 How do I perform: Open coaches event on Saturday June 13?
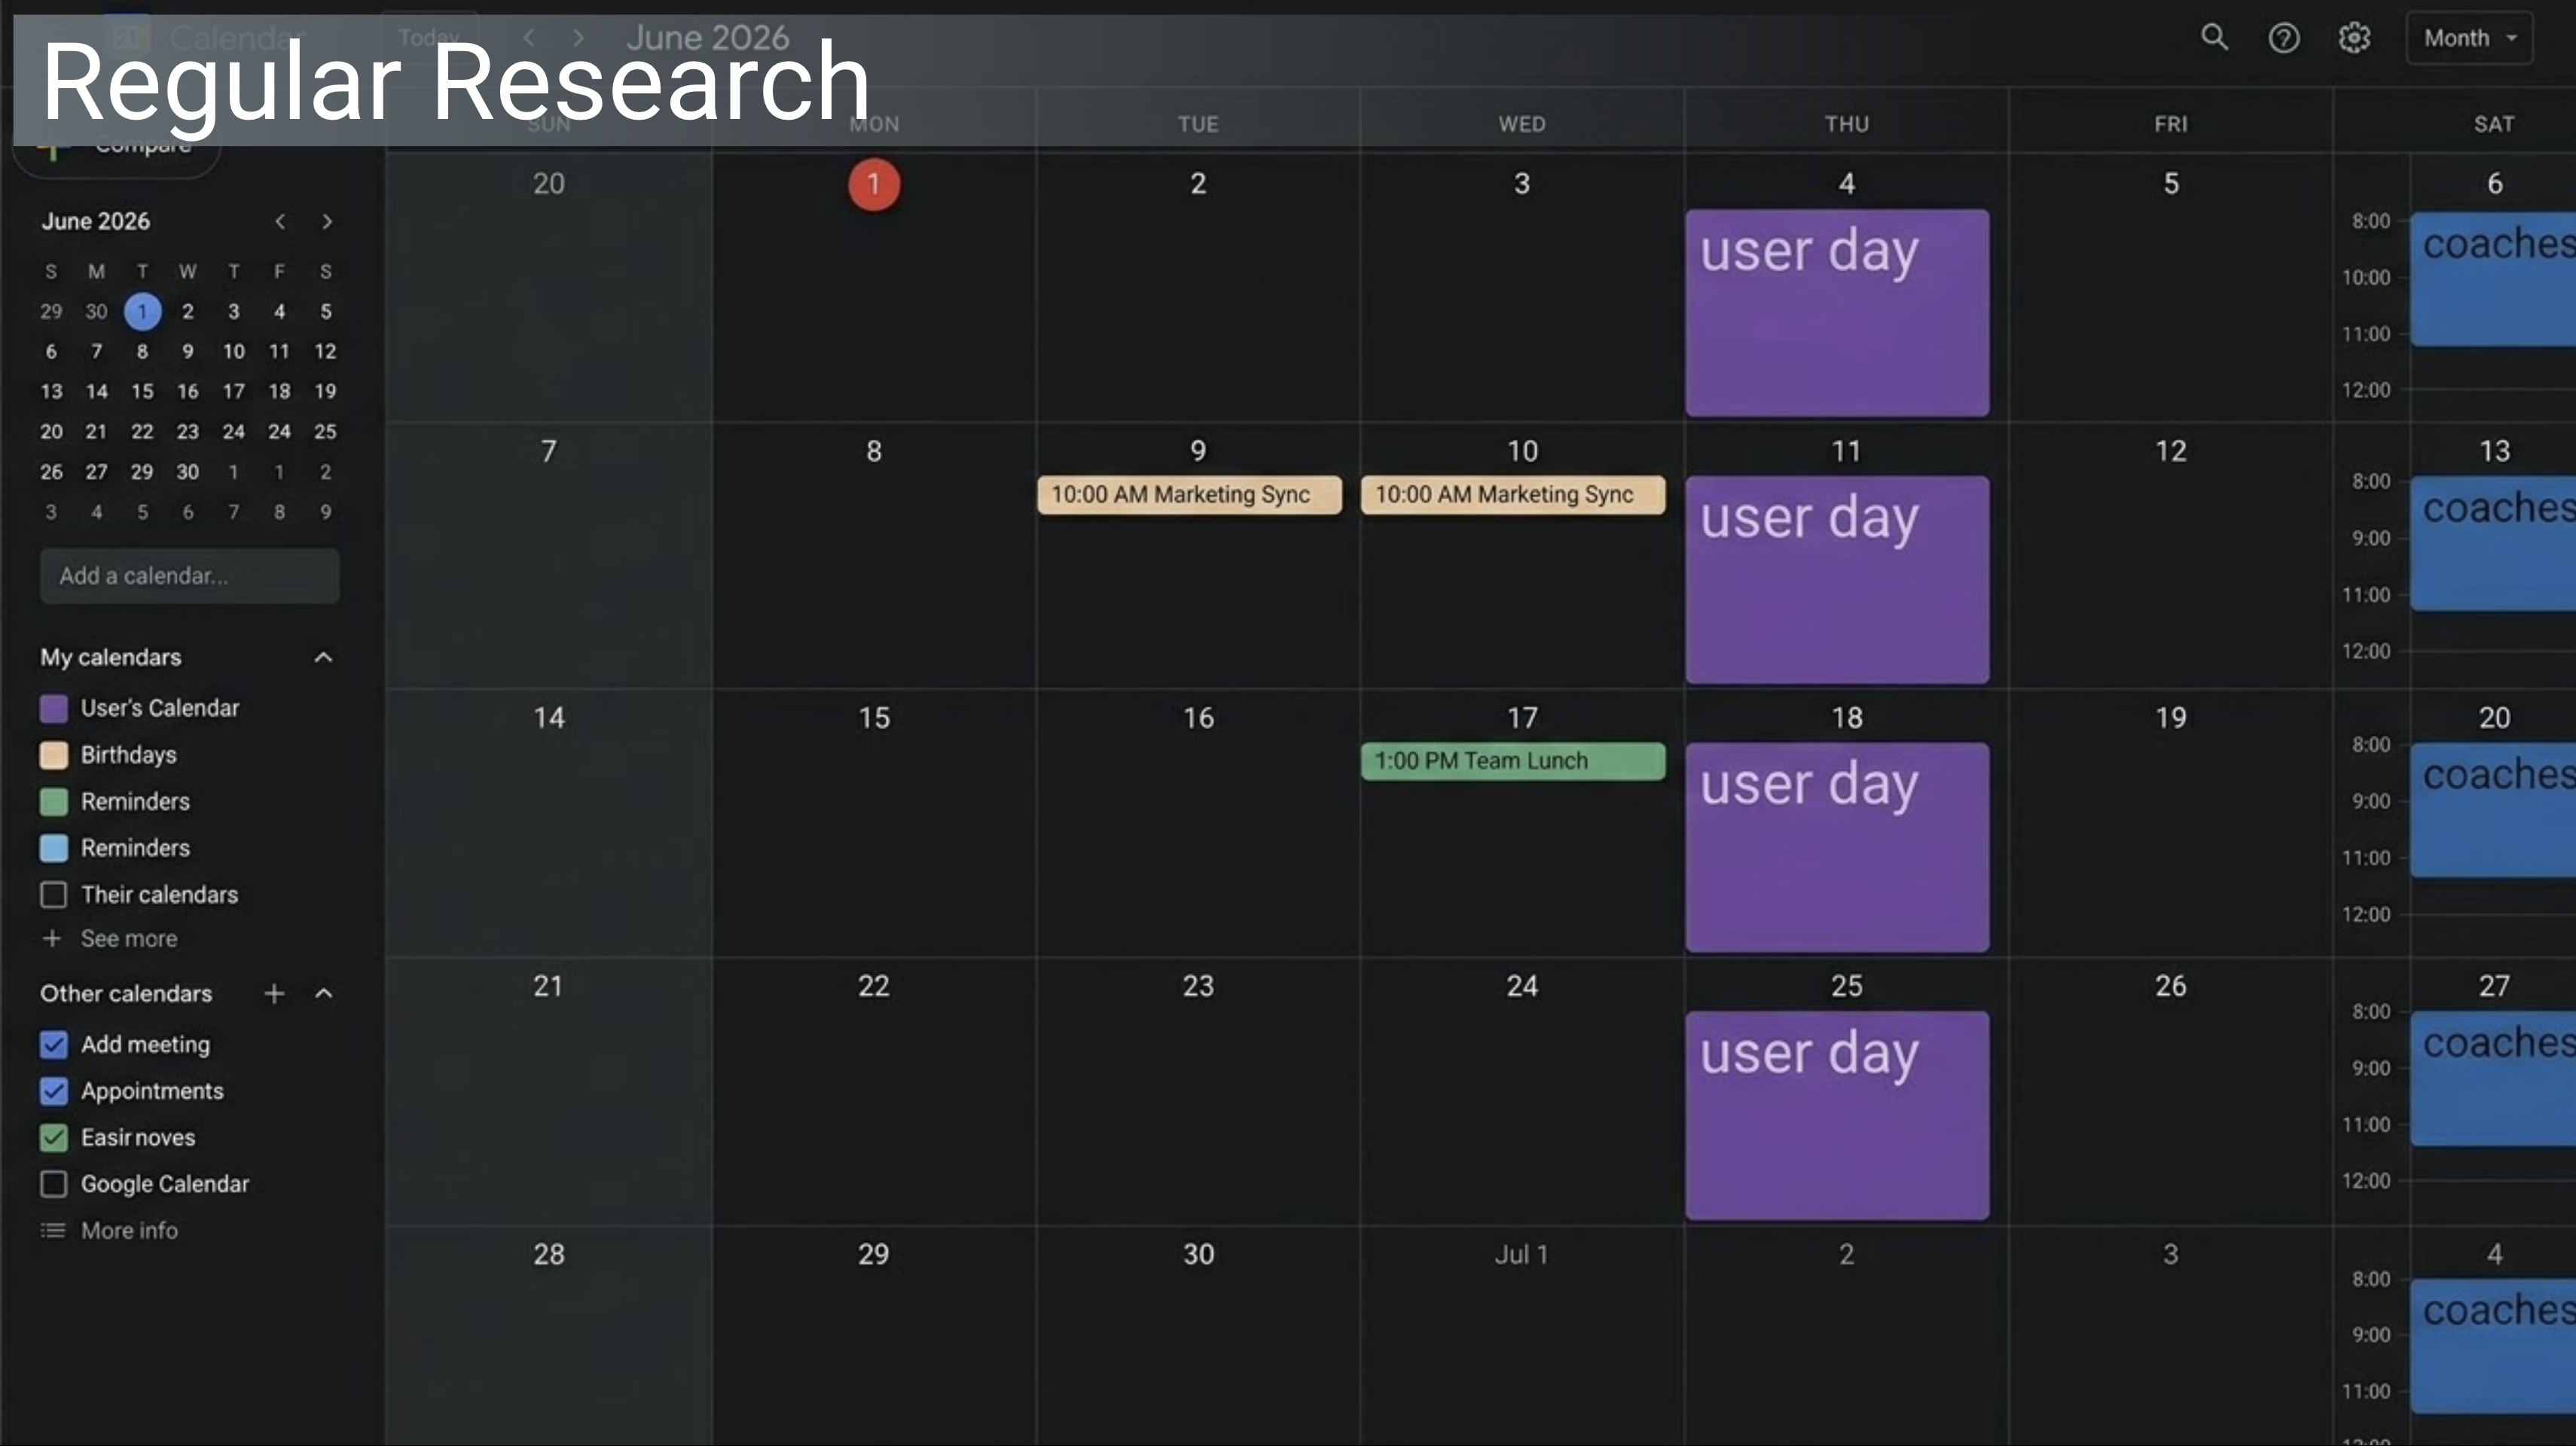[x=2493, y=543]
